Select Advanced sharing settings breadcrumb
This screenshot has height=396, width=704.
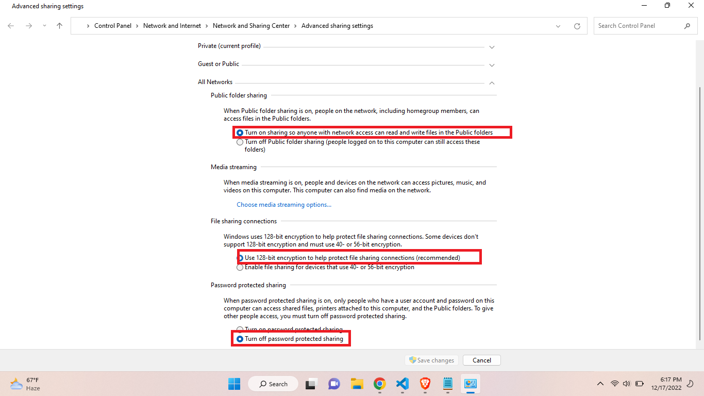[337, 26]
